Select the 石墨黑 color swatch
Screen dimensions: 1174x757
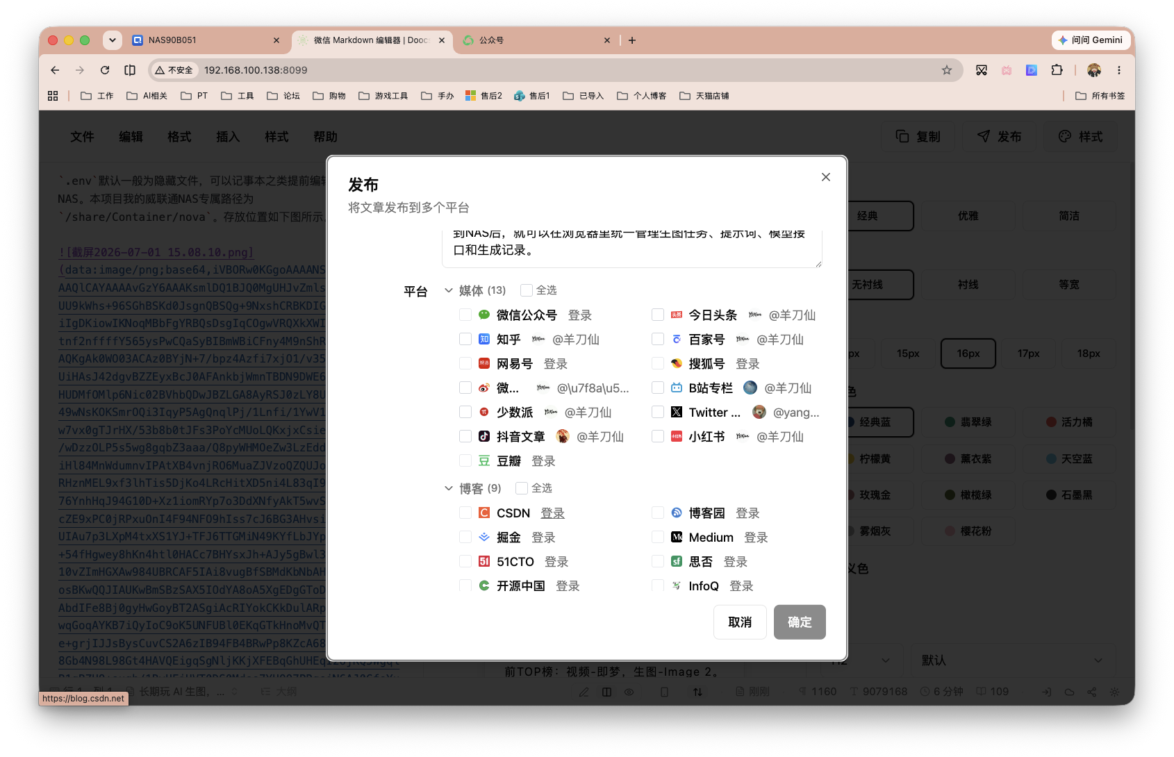tap(1070, 495)
